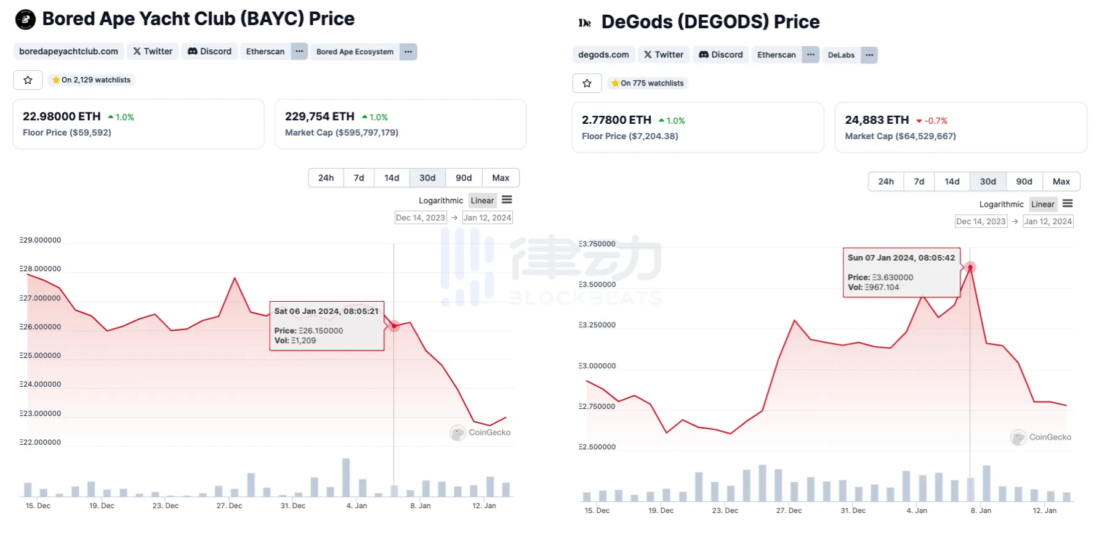Click the BAYC watchlist star icon
The image size is (1102, 534).
click(28, 80)
